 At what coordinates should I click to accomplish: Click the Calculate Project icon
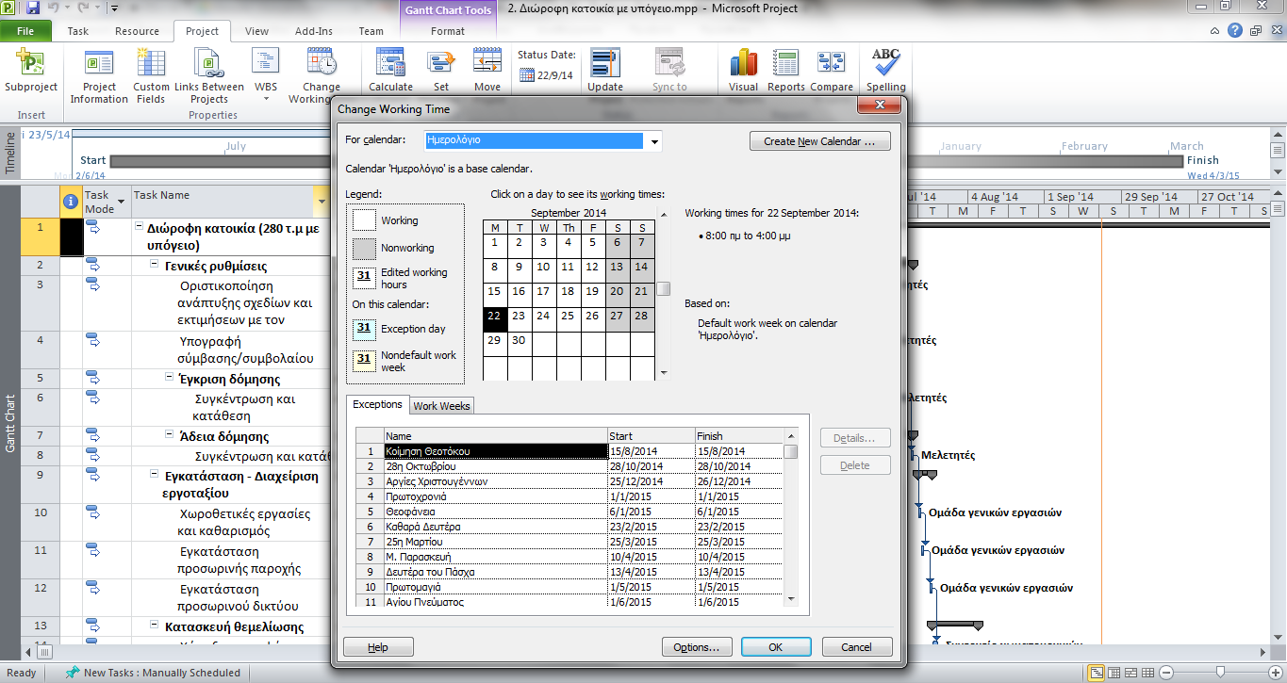click(390, 62)
